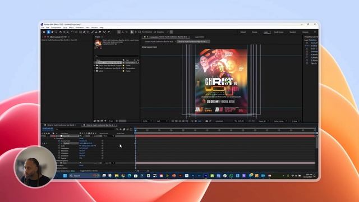Collapse the Transform group in timeline
This screenshot has height=202, width=359.
[x=54, y=139]
